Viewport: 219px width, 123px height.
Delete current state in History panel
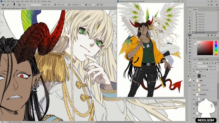215,35
